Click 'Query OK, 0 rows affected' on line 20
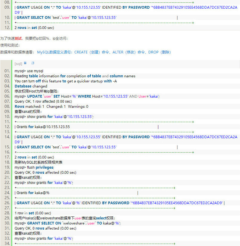The image size is (240, 246). point(45,173)
